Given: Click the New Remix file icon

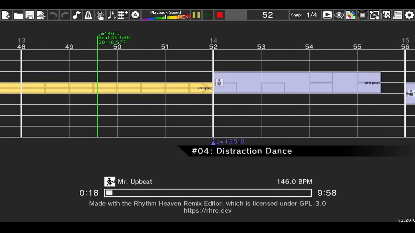Looking at the screenshot, I should click(x=6, y=15).
